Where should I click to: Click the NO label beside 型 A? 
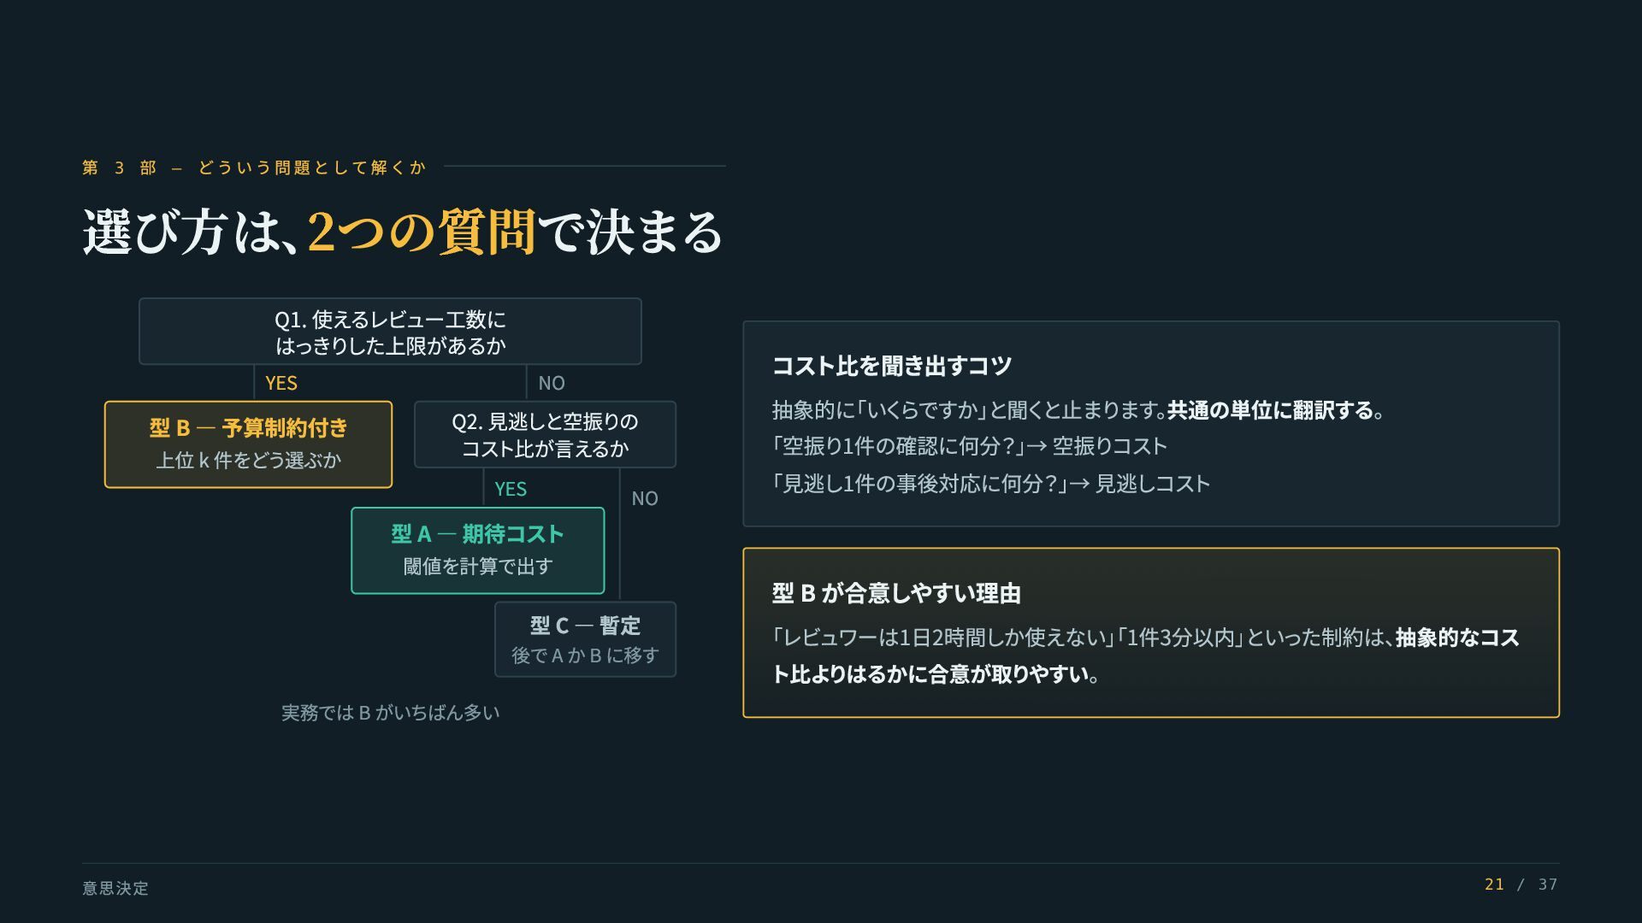click(x=645, y=498)
